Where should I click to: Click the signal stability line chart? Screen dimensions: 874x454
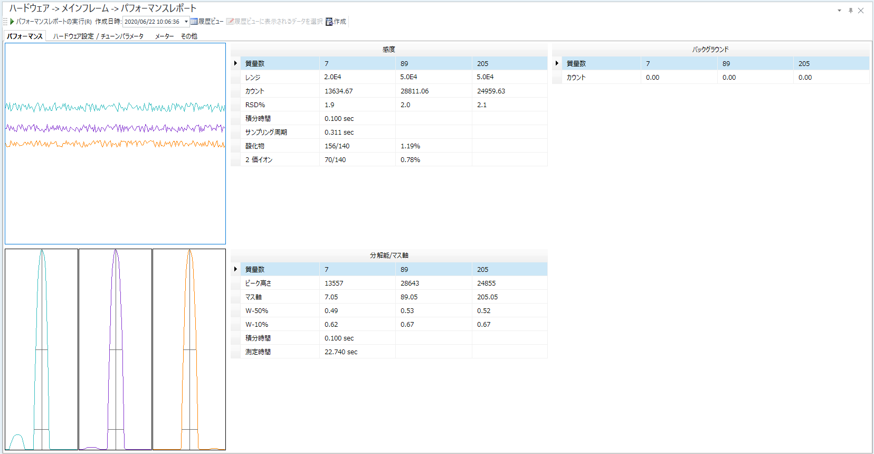click(115, 144)
